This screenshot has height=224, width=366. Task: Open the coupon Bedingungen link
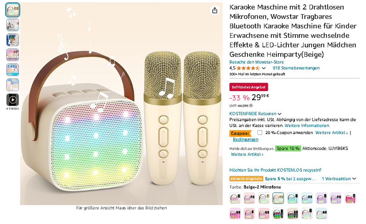pos(246,139)
